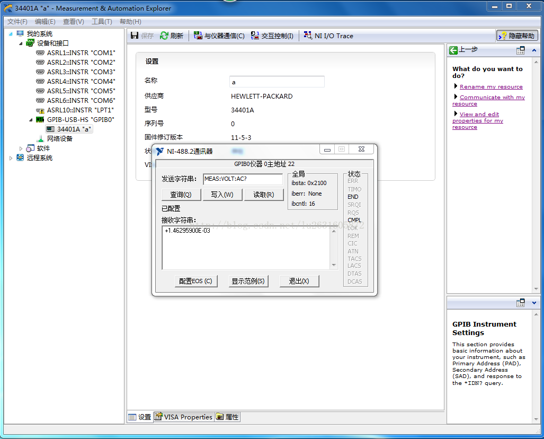
Task: Click the 查询(Q) query button
Action: (x=181, y=195)
